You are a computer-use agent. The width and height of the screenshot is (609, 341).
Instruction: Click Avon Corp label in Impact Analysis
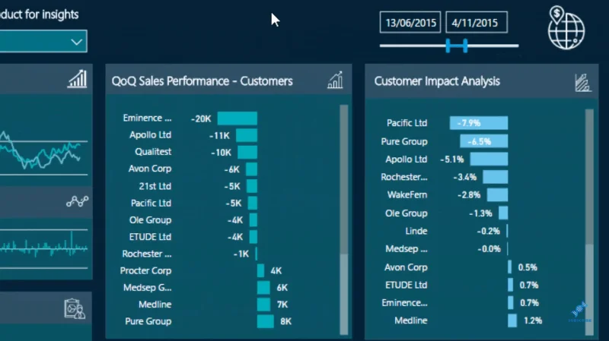[406, 267]
